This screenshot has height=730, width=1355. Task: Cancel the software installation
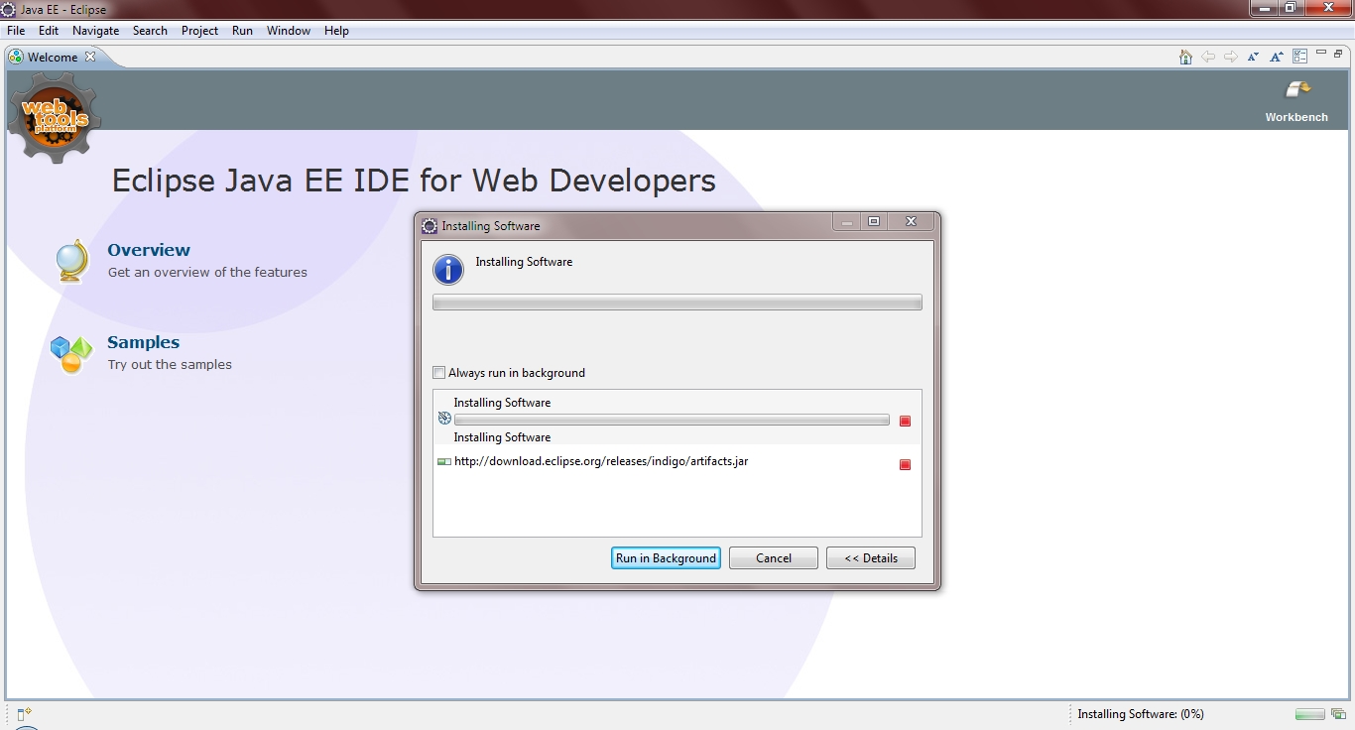[773, 557]
